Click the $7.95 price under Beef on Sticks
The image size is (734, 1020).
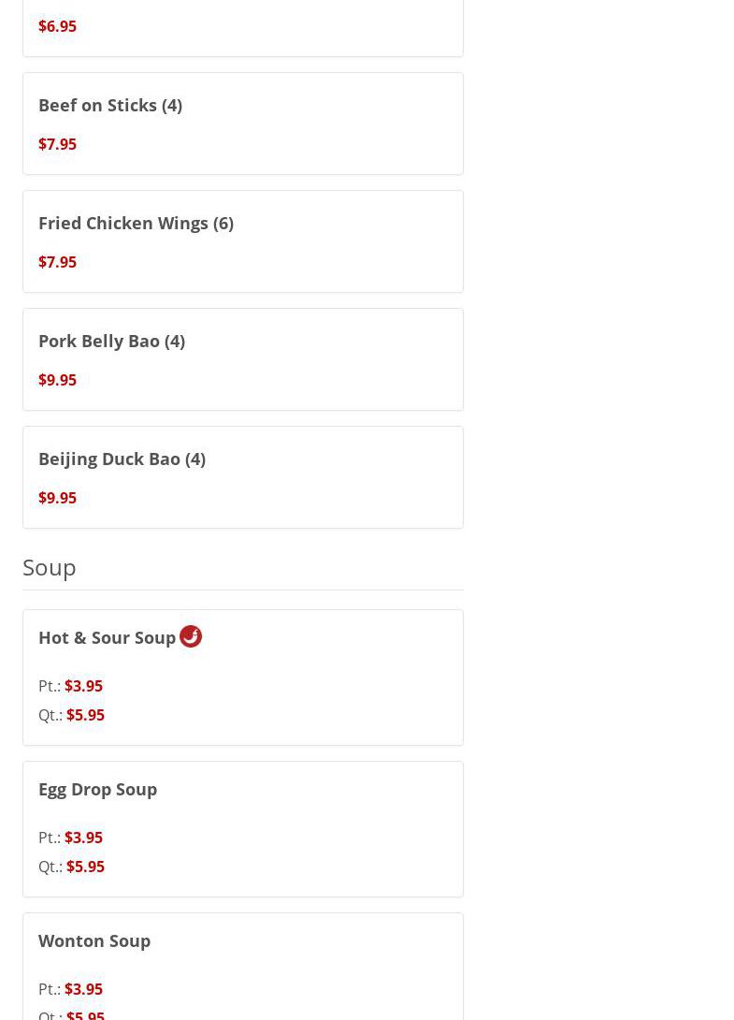[x=57, y=144]
